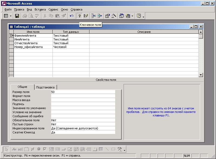Image resolution: width=216 pixels, height=159 pixels.
Task: Open data type cell Числовой for Номер_офисаАгента
Action: pyautogui.click(x=71, y=47)
